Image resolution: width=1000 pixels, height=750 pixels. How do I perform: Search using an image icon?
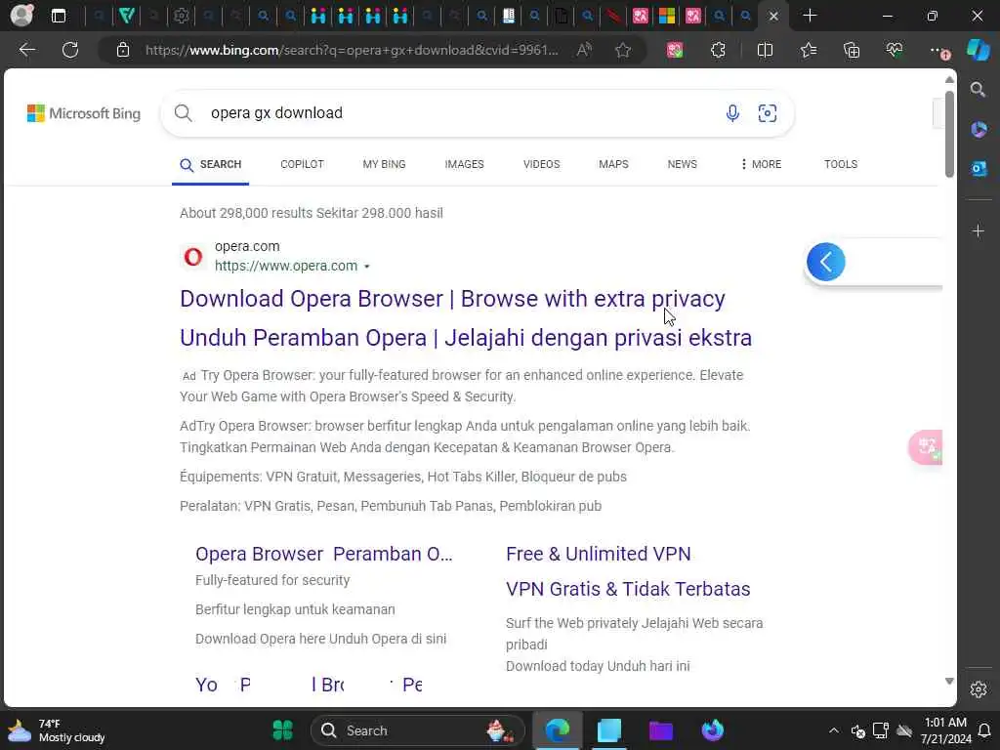768,113
